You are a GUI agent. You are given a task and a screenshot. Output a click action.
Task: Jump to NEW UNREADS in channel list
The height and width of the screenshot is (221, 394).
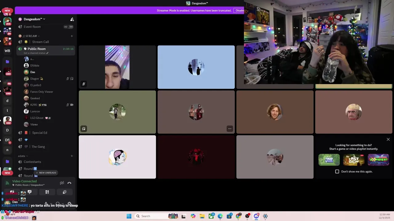pos(46,173)
